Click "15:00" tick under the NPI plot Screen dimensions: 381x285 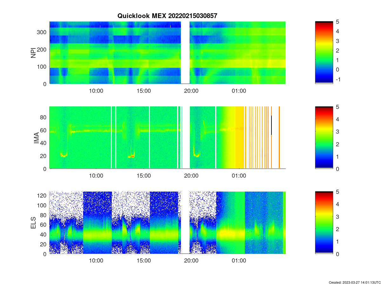pyautogui.click(x=144, y=91)
